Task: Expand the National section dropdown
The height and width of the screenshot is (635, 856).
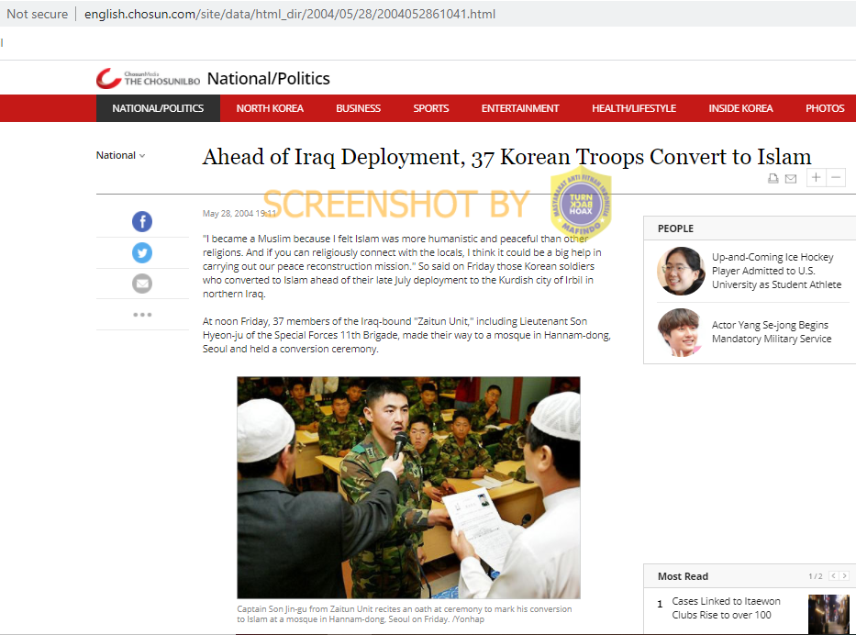Action: point(121,156)
